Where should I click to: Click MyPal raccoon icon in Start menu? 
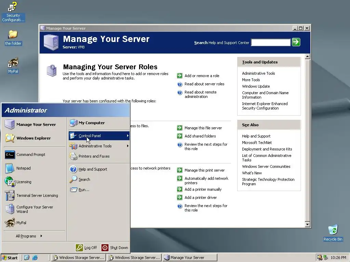coord(10,223)
